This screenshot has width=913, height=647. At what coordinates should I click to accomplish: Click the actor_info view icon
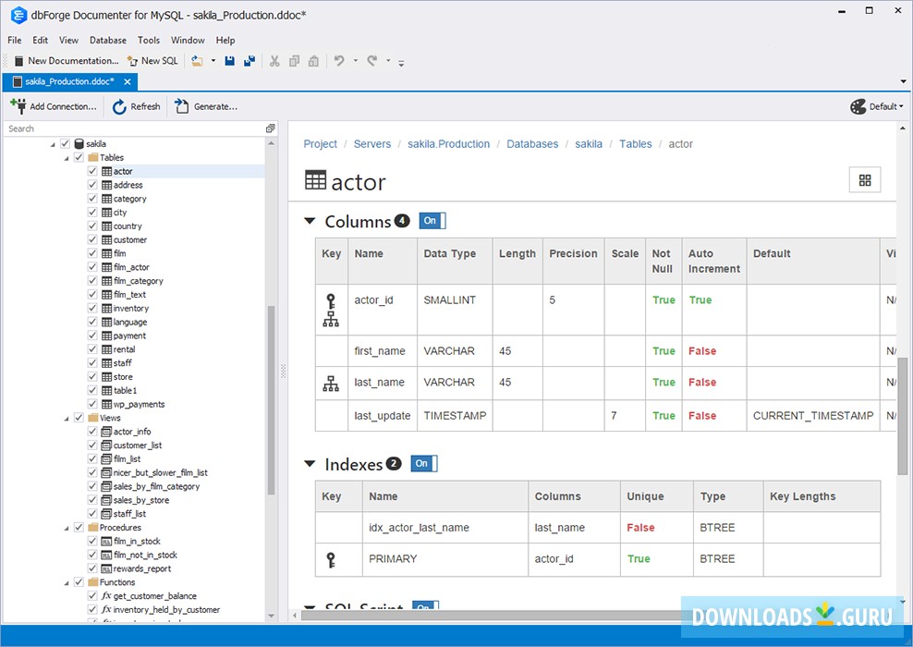click(106, 432)
